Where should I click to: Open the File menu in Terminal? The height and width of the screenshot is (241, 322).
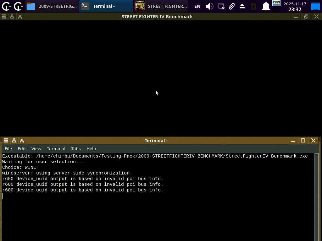[x=8, y=148]
